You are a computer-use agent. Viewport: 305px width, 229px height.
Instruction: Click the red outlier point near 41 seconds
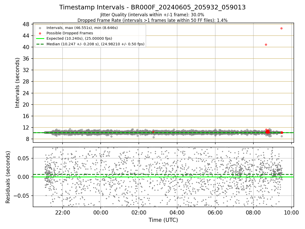click(266, 45)
